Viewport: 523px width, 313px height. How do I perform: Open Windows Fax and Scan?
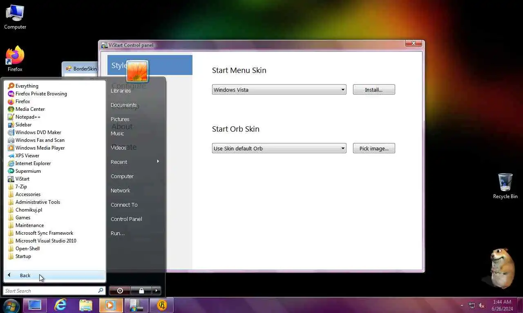point(36,140)
